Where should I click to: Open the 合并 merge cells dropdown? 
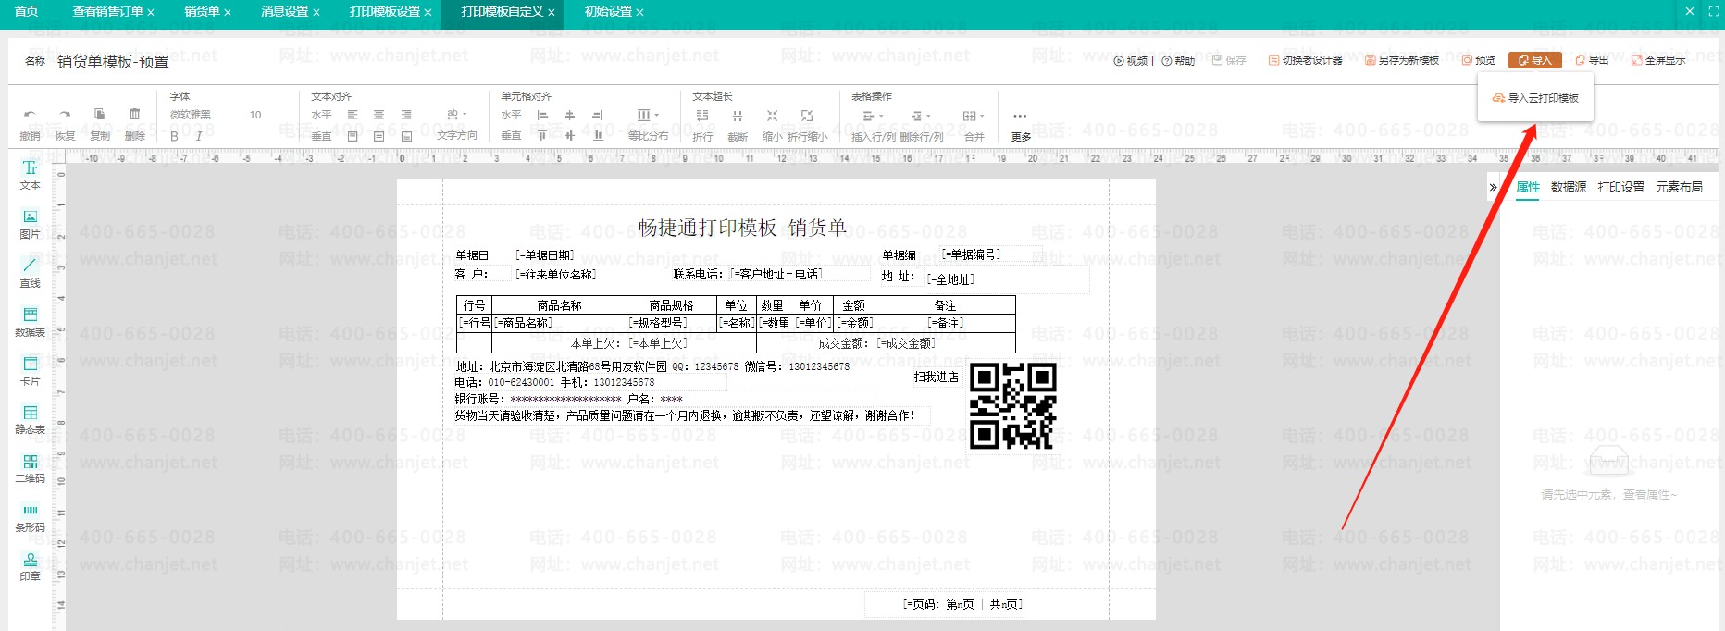pyautogui.click(x=974, y=117)
